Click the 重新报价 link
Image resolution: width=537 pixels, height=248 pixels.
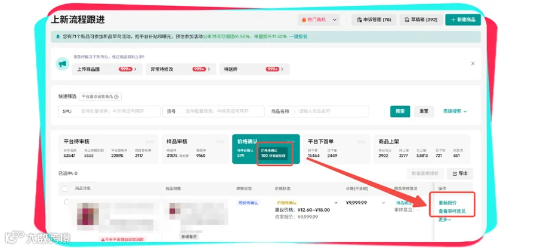coord(447,203)
